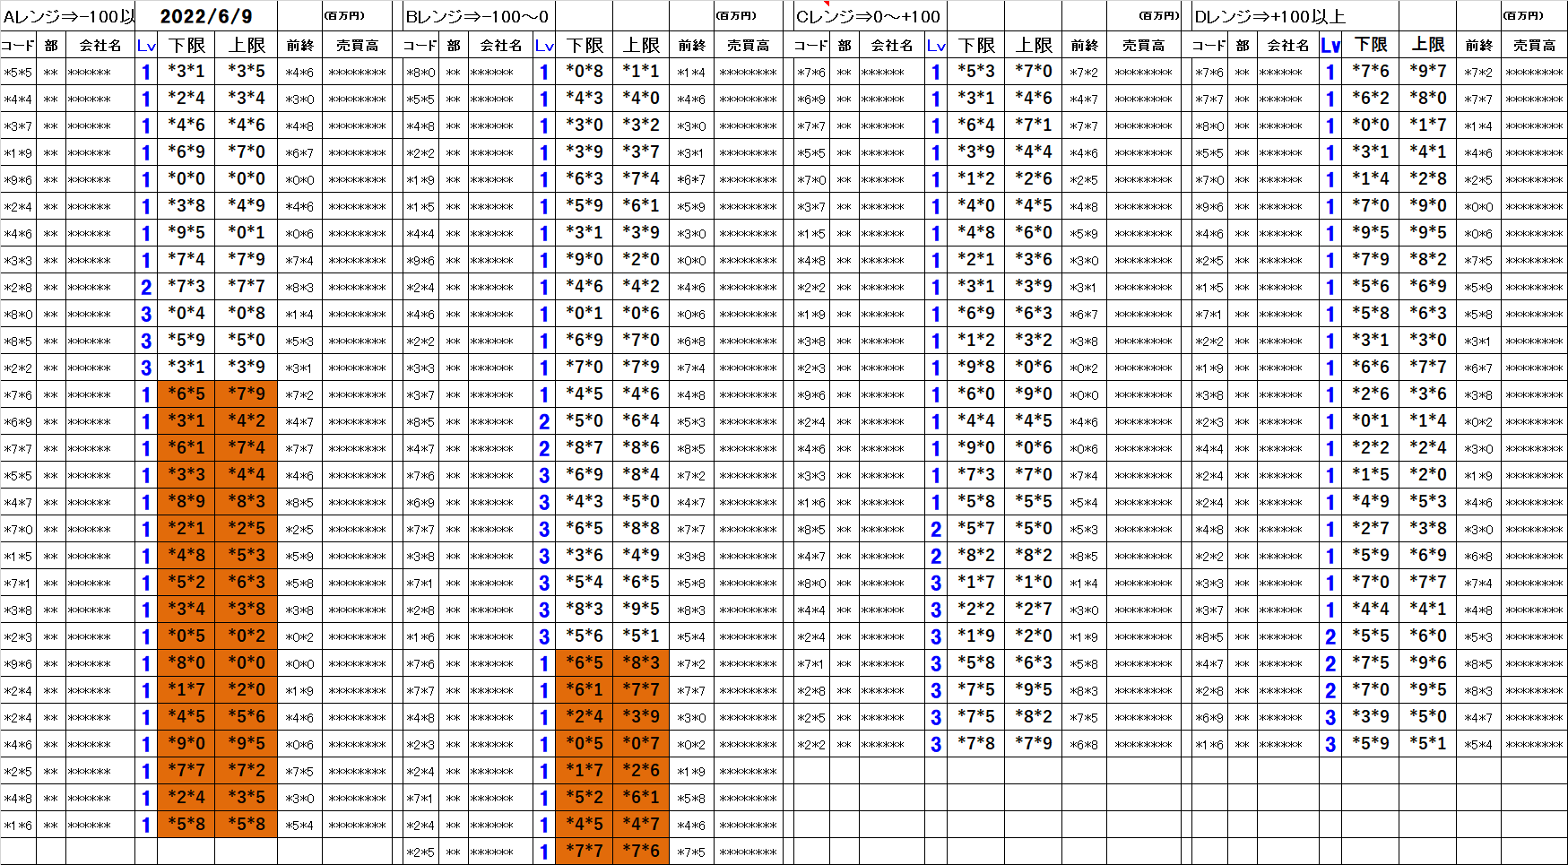The width and height of the screenshot is (1568, 865).
Task: Click orange Aレンジ 上限 cell *4*2
Action: click(x=247, y=420)
